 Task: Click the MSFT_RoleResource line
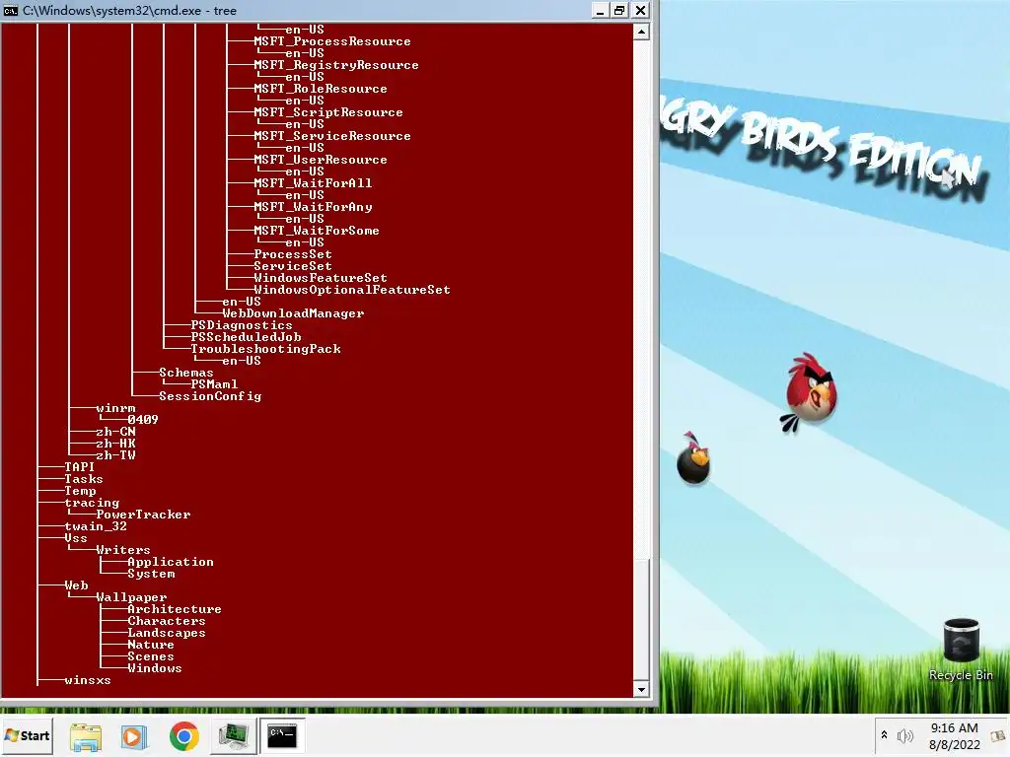(321, 89)
